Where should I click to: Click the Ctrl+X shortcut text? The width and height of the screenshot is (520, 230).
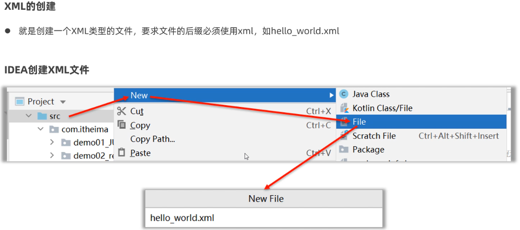coord(318,111)
